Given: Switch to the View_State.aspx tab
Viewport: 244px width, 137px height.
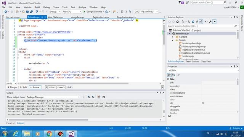Looking at the screenshot, I should point(55,17).
